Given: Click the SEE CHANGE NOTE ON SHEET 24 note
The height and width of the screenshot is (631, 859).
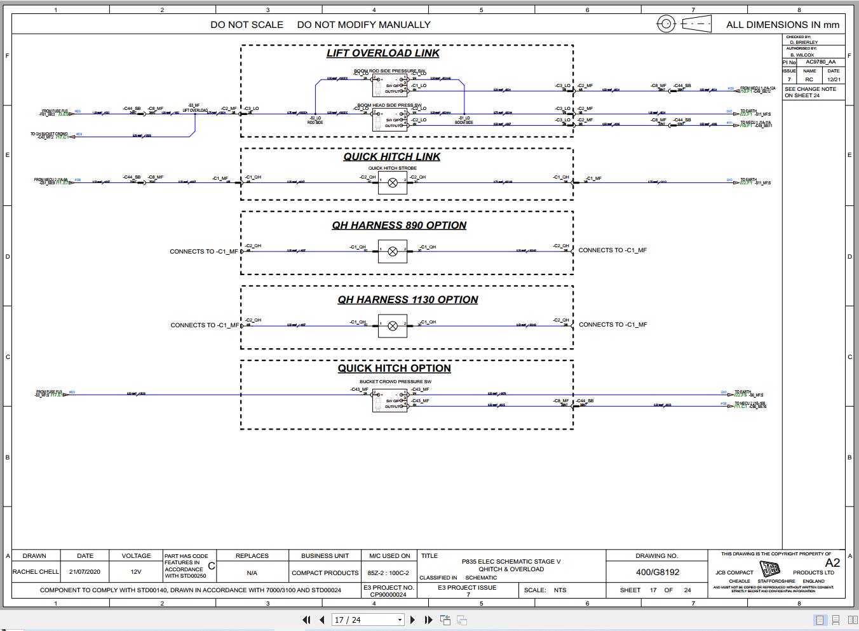Looking at the screenshot, I should (x=811, y=92).
